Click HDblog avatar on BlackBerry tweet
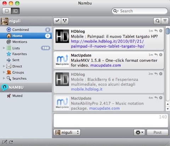Image resolution: width=170 pixels, height=146 pixels. (62, 79)
